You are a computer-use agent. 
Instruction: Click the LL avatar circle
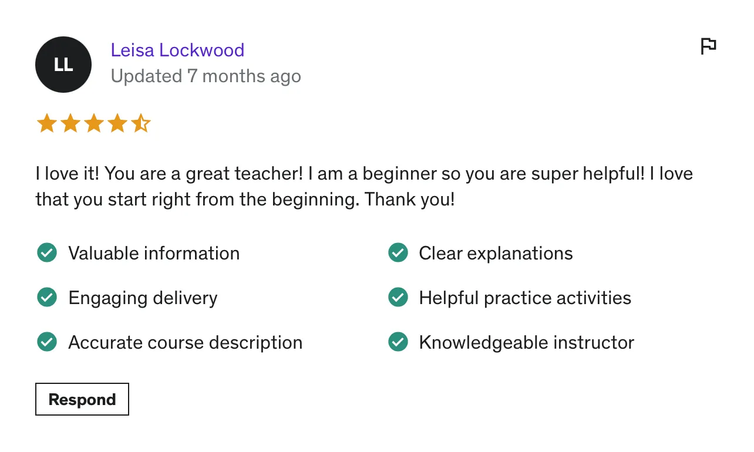63,65
